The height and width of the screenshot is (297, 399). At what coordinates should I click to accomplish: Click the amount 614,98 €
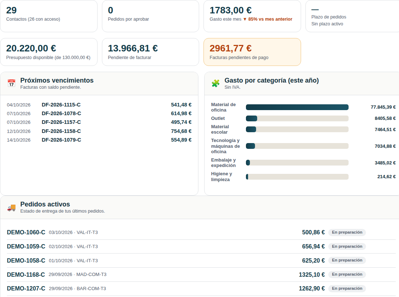click(x=181, y=113)
